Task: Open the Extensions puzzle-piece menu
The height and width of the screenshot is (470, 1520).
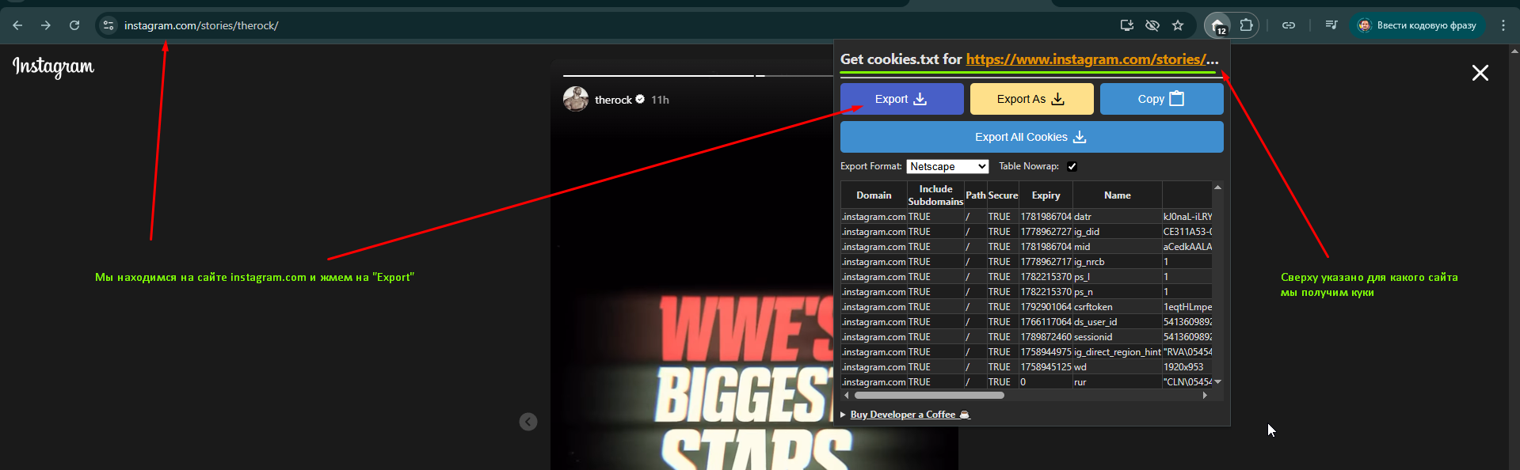Action: click(x=1246, y=25)
